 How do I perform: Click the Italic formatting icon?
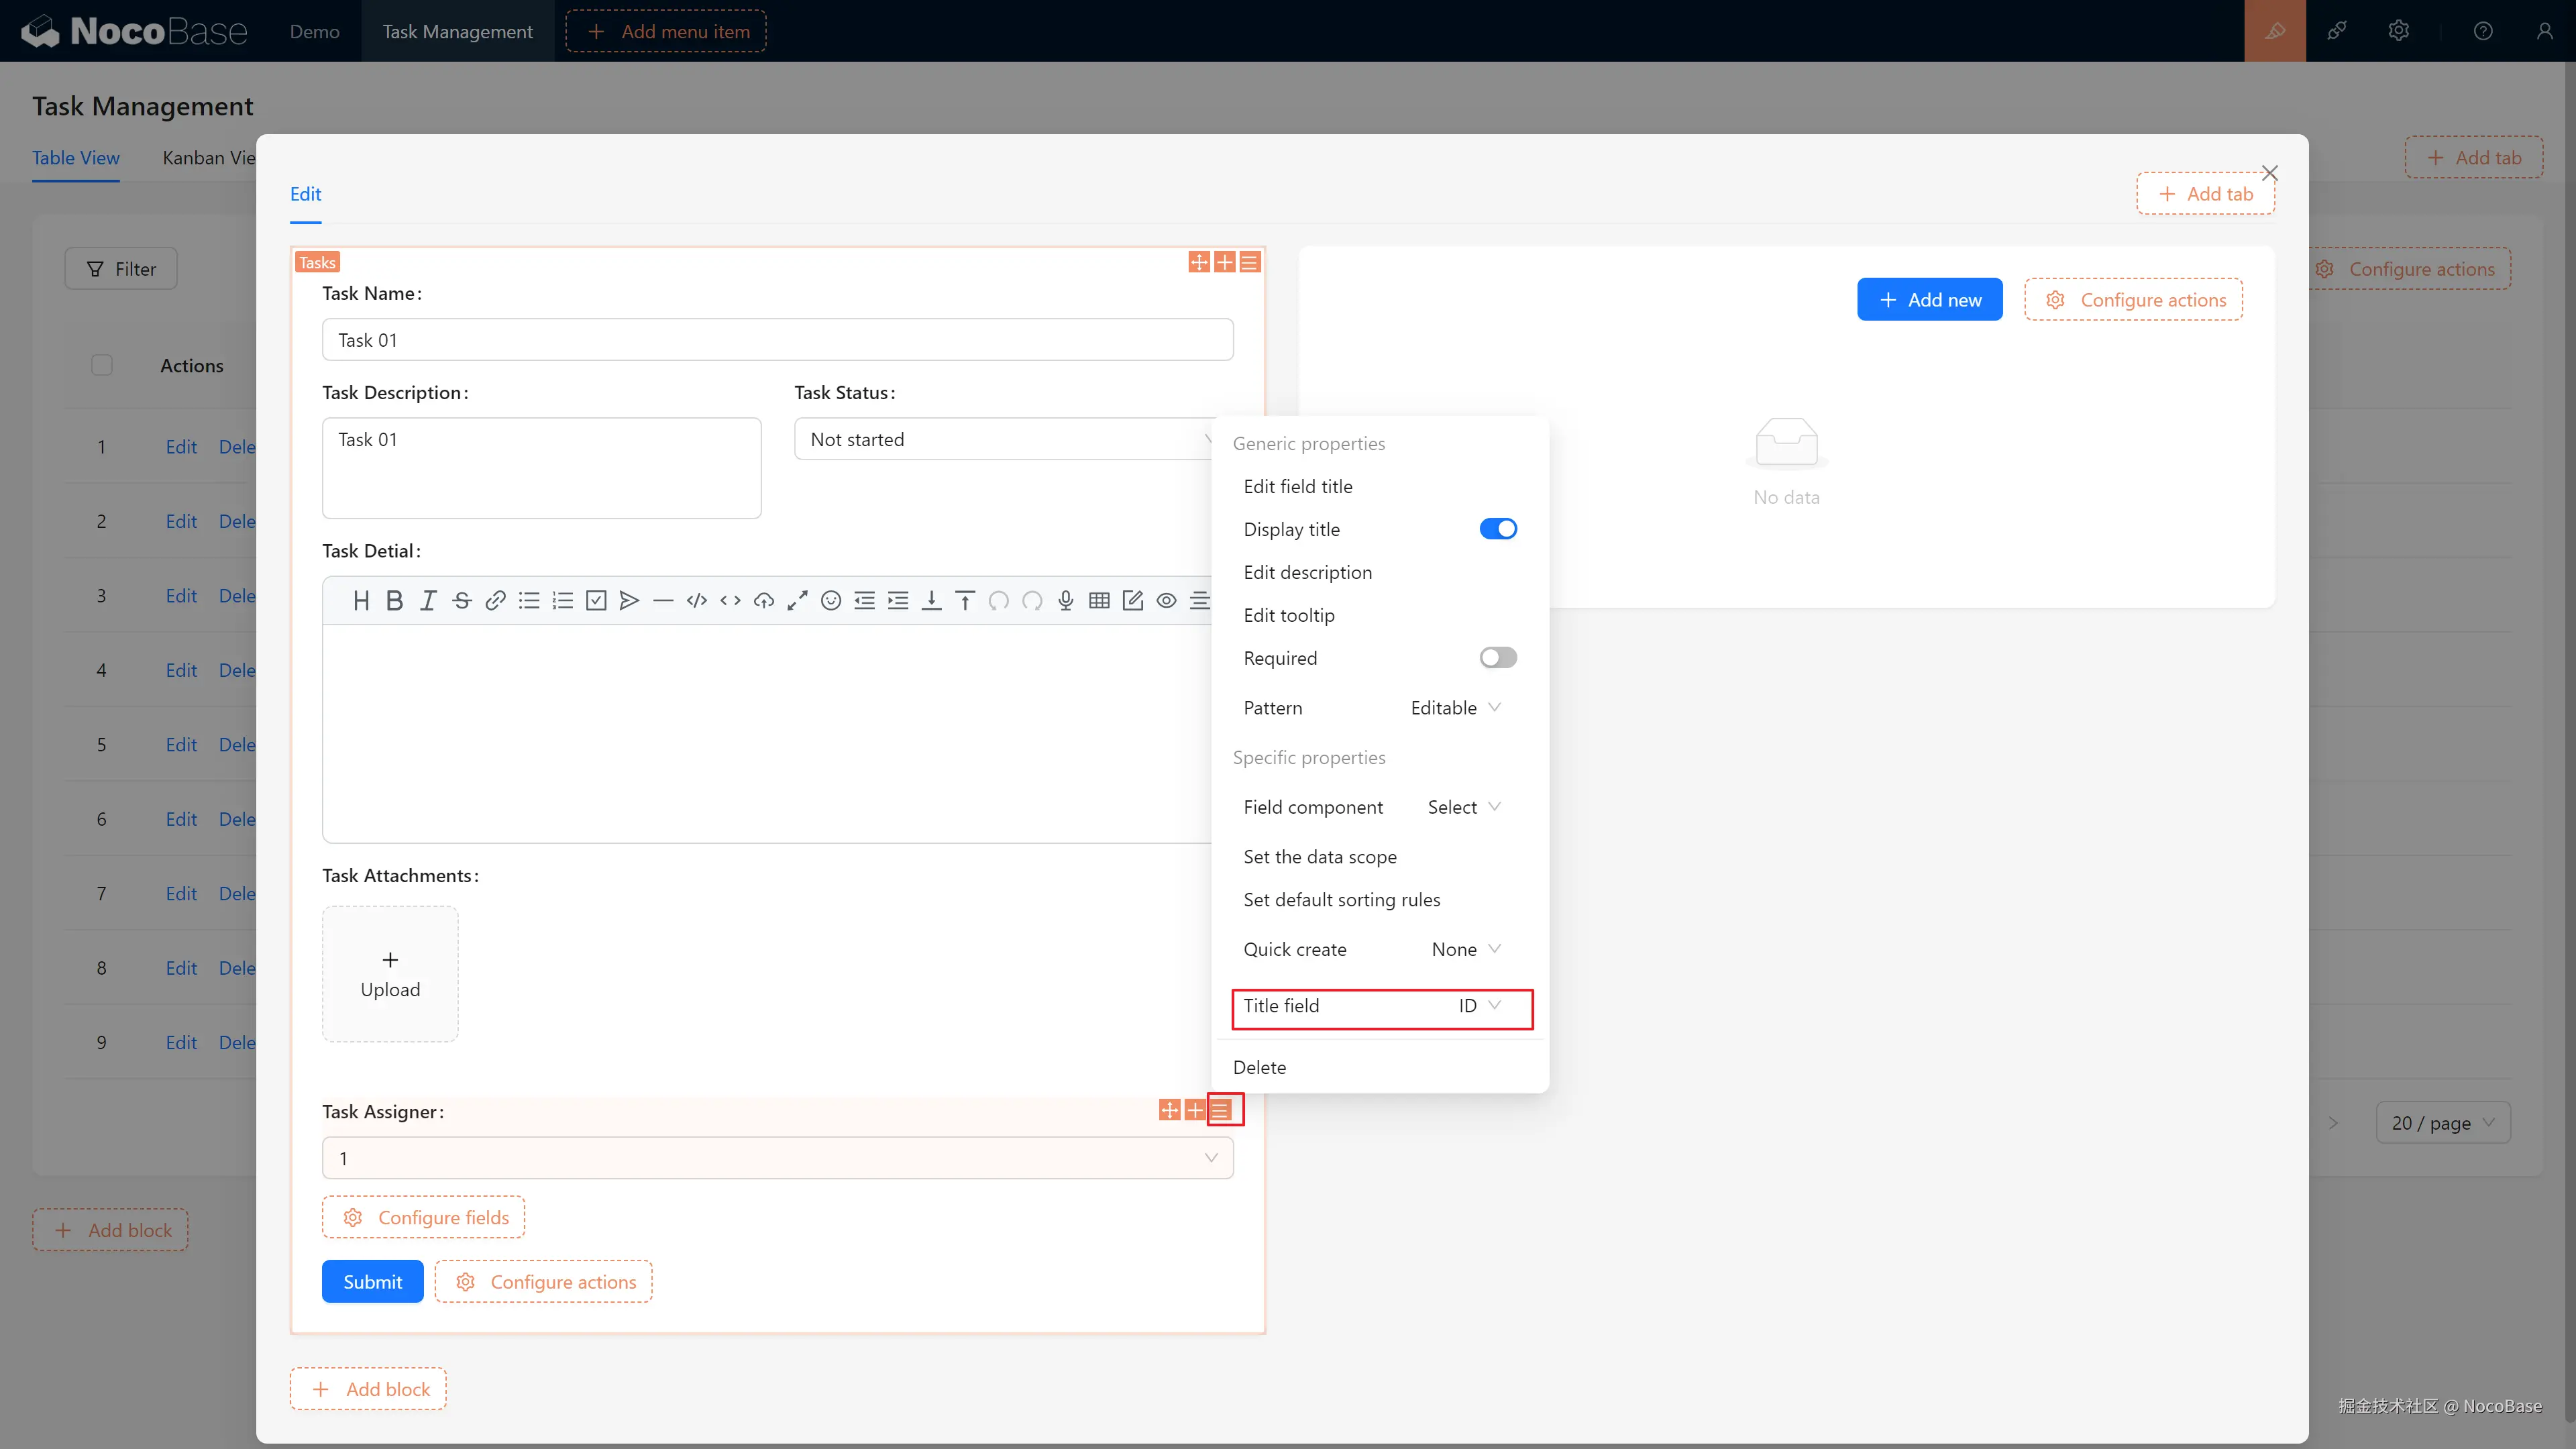click(x=428, y=600)
